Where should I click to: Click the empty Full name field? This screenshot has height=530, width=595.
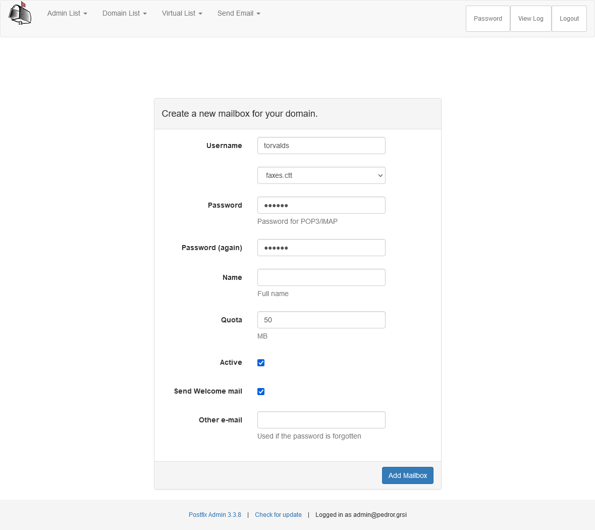321,277
